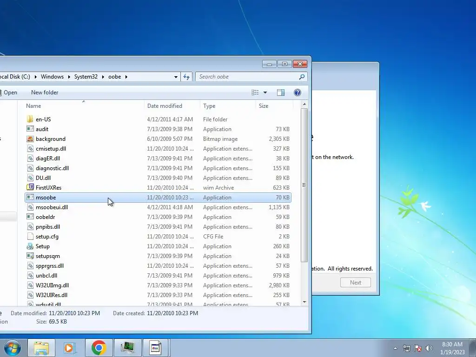Click the diagER.dll file icon
The height and width of the screenshot is (357, 476).
point(30,158)
